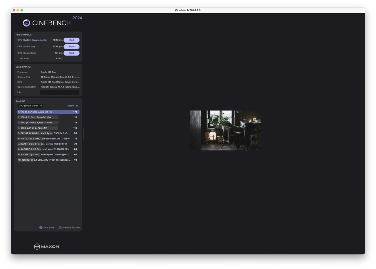The height and width of the screenshot is (269, 376).
Task: Start the CPU Multi Core test
Action: tap(71, 46)
